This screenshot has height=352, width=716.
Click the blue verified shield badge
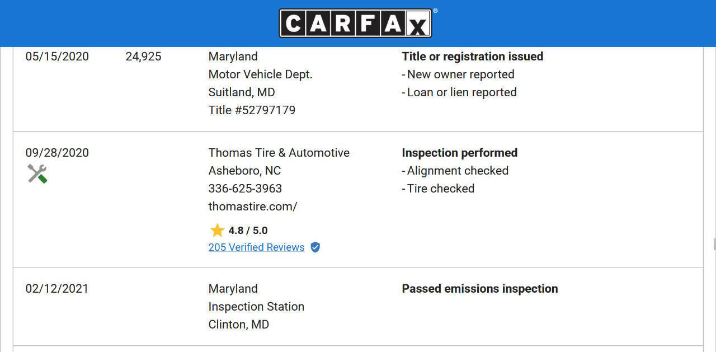[315, 247]
